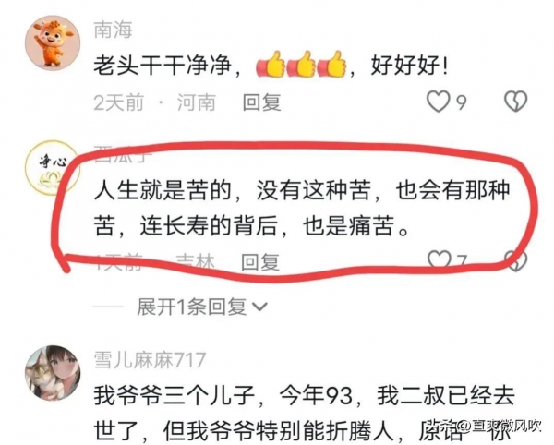This screenshot has width=554, height=445.
Task: Select the 老头干干净净 comment text
Action: [271, 65]
